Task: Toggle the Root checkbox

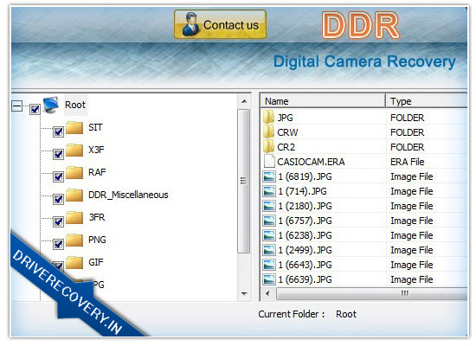Action: pos(35,109)
